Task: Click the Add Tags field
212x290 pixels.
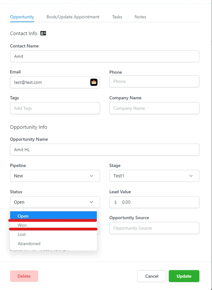Action: click(x=55, y=108)
